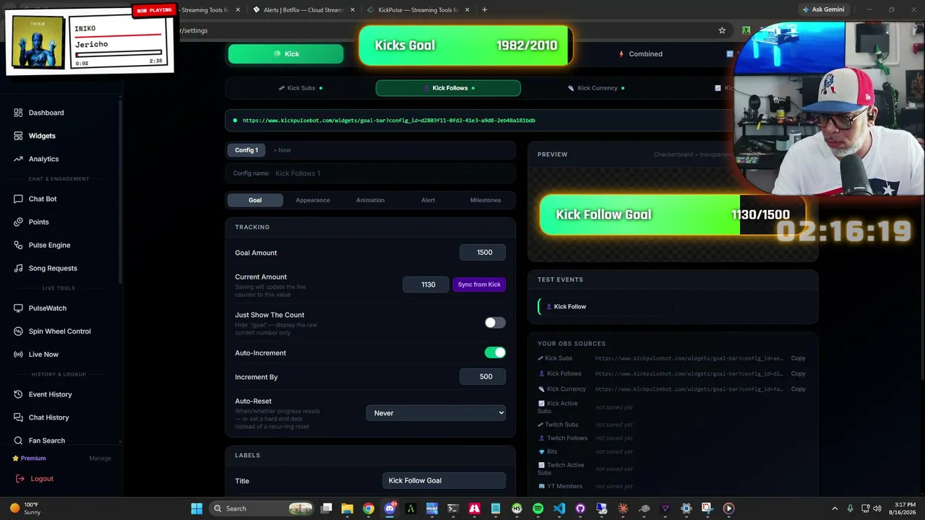
Task: Copy the Kick Currency OBS source URL
Action: pos(798,389)
